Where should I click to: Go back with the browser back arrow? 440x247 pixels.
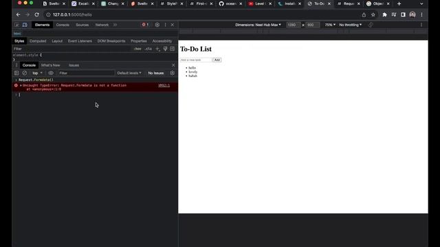click(19, 14)
